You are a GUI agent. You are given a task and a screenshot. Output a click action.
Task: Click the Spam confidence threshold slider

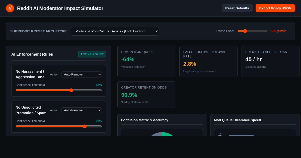click(x=59, y=126)
